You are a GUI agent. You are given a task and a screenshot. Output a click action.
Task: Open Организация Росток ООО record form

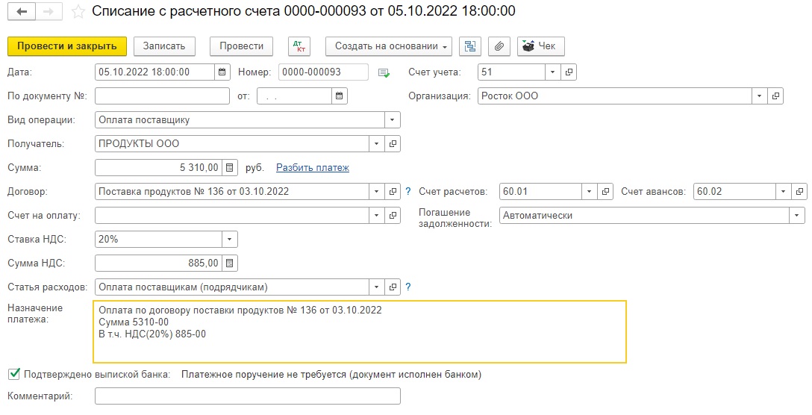pos(775,96)
